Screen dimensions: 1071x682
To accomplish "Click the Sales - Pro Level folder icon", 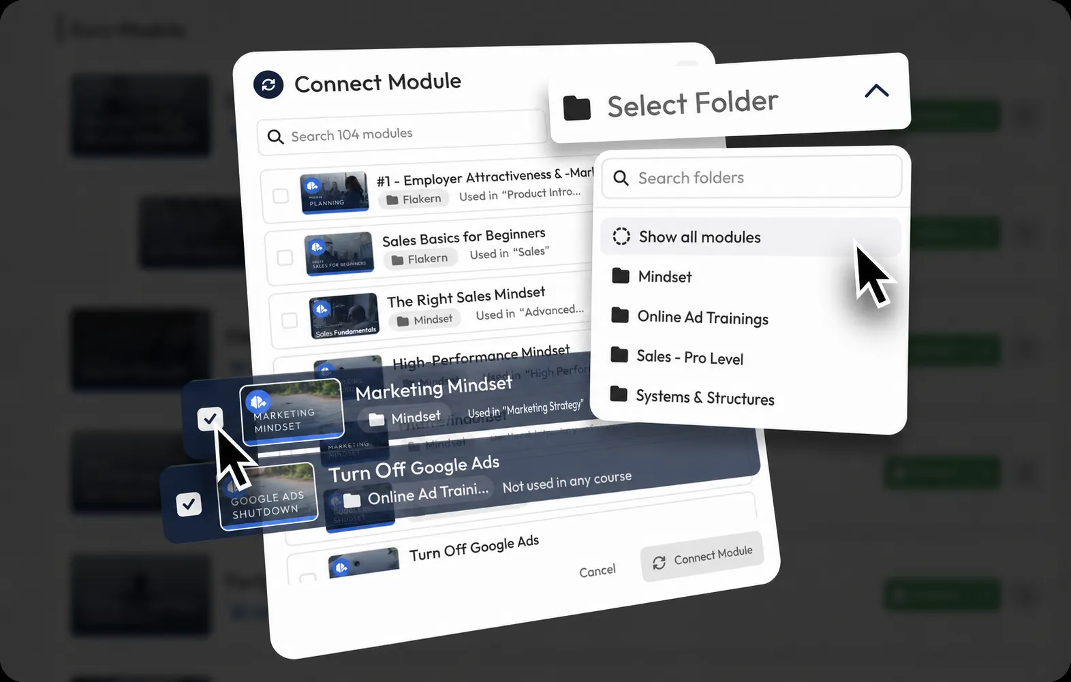I will [x=619, y=354].
